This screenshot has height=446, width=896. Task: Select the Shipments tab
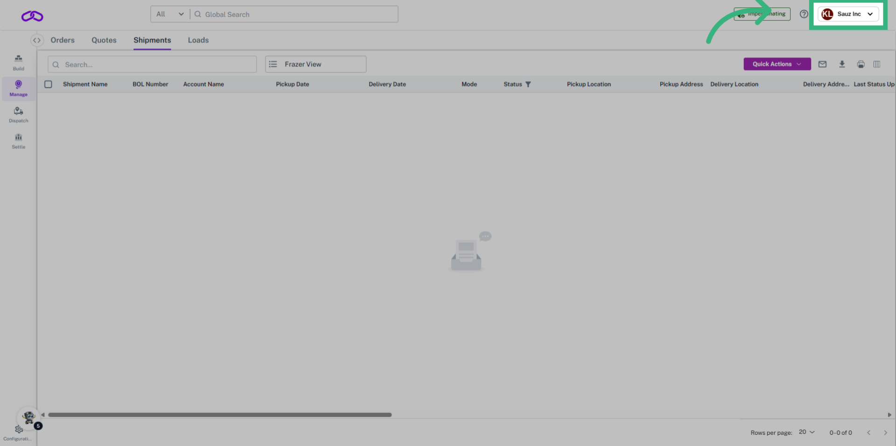[x=152, y=40]
